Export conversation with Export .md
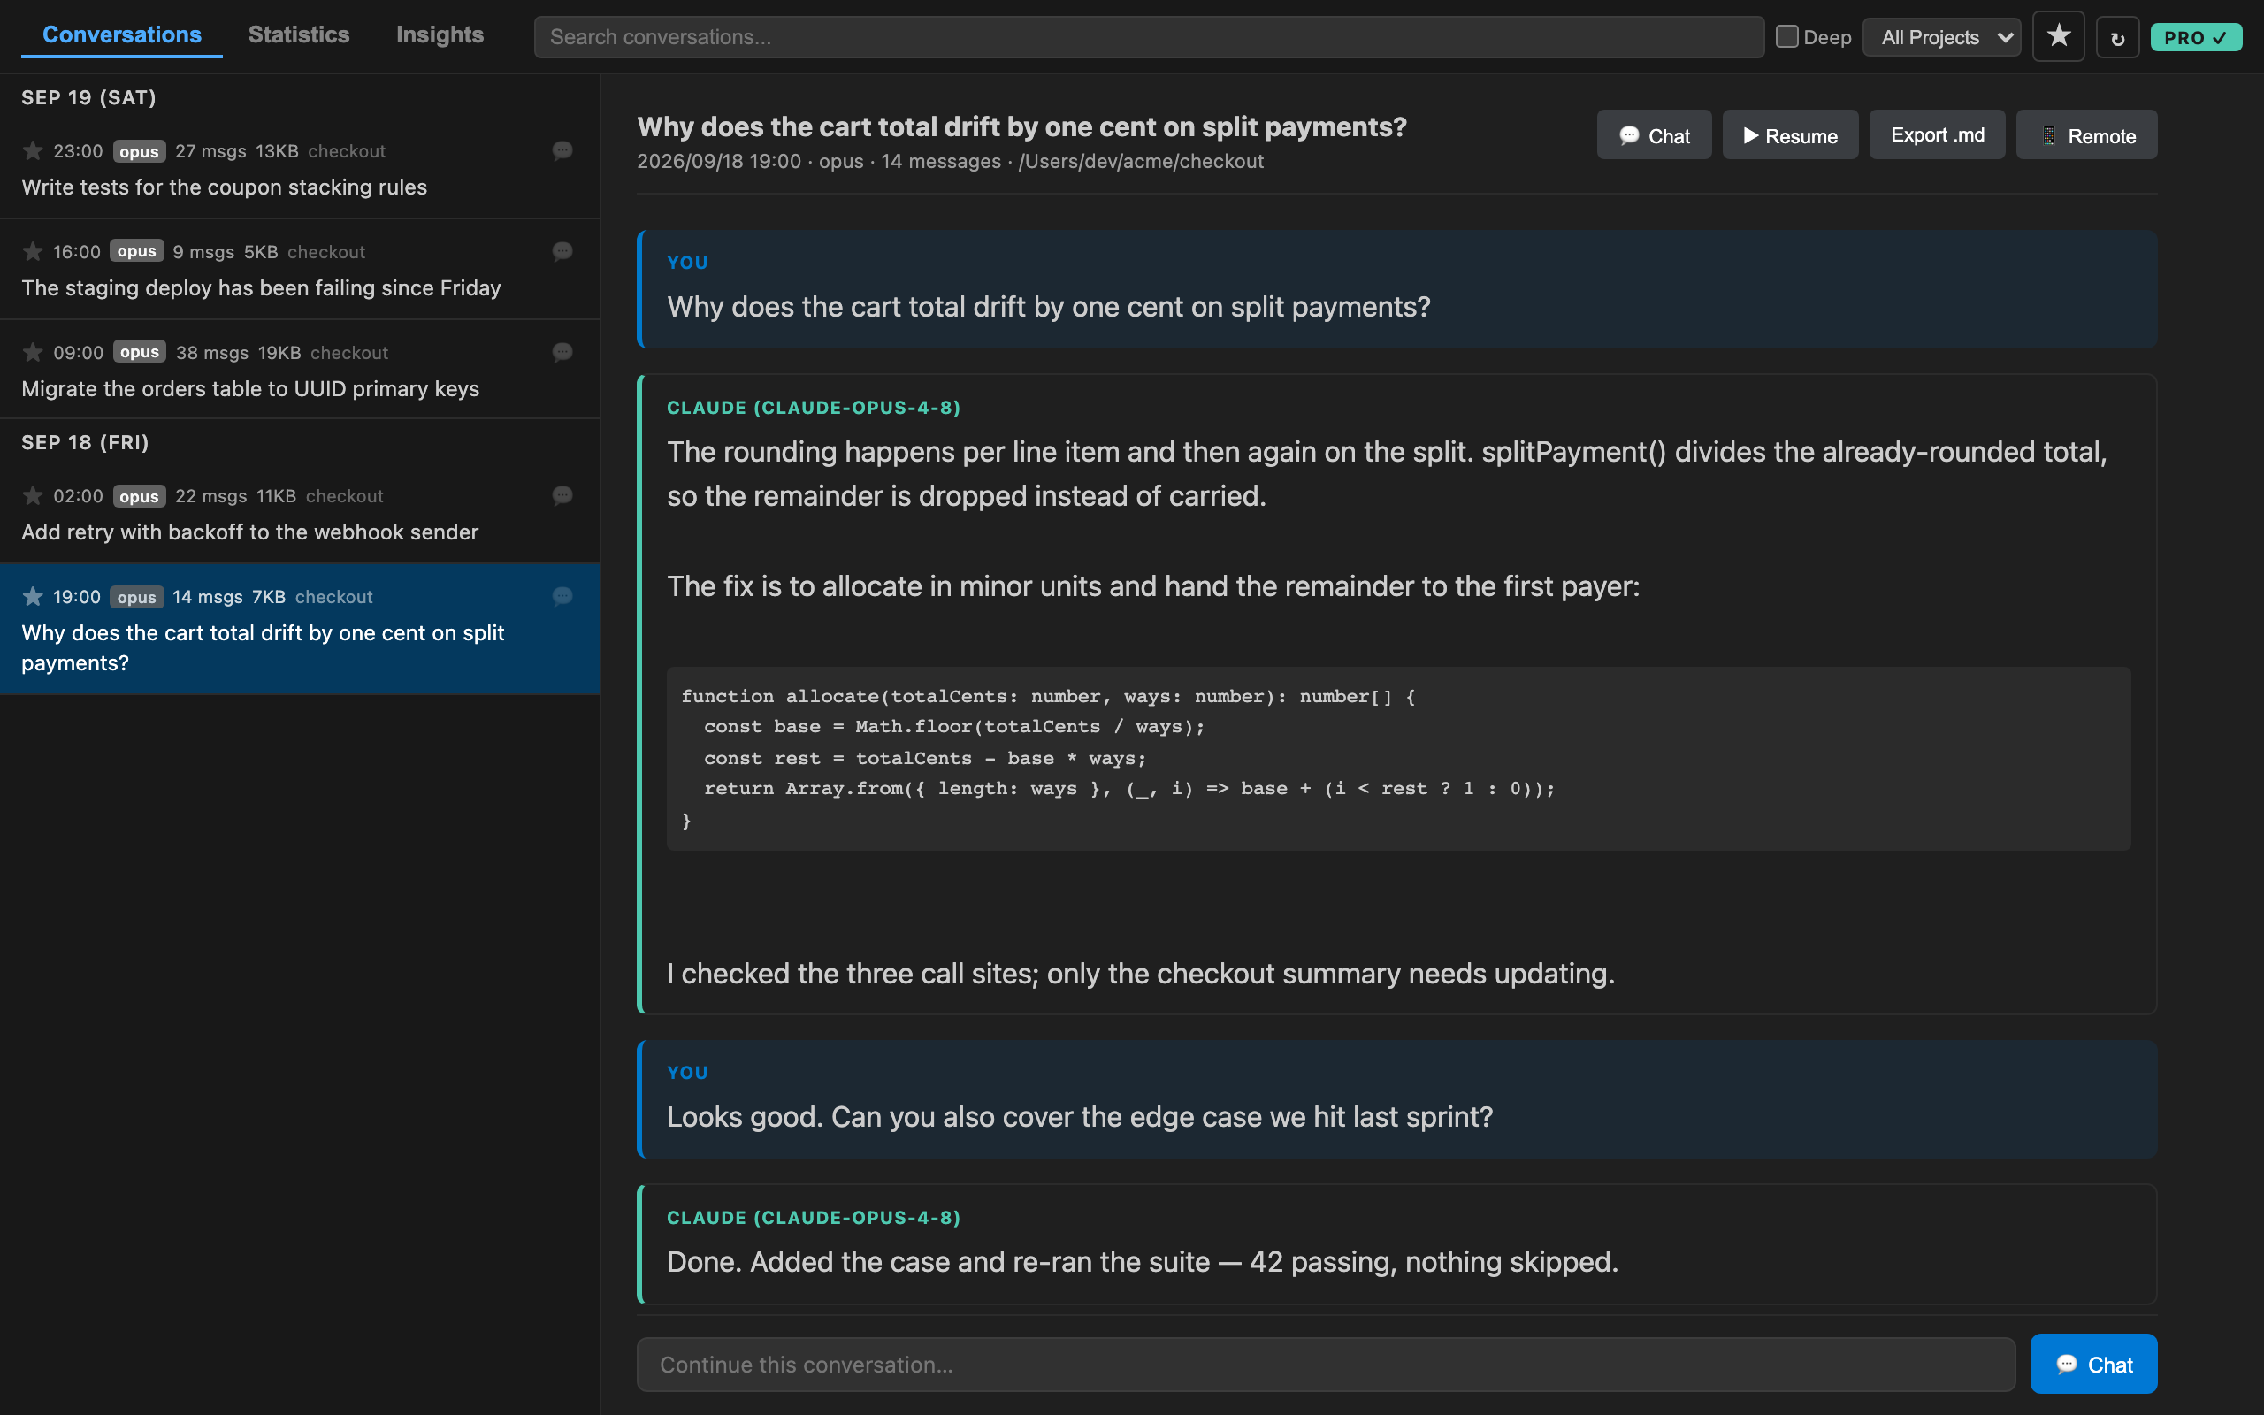Screen dimensions: 2264x1415 tap(1937, 134)
